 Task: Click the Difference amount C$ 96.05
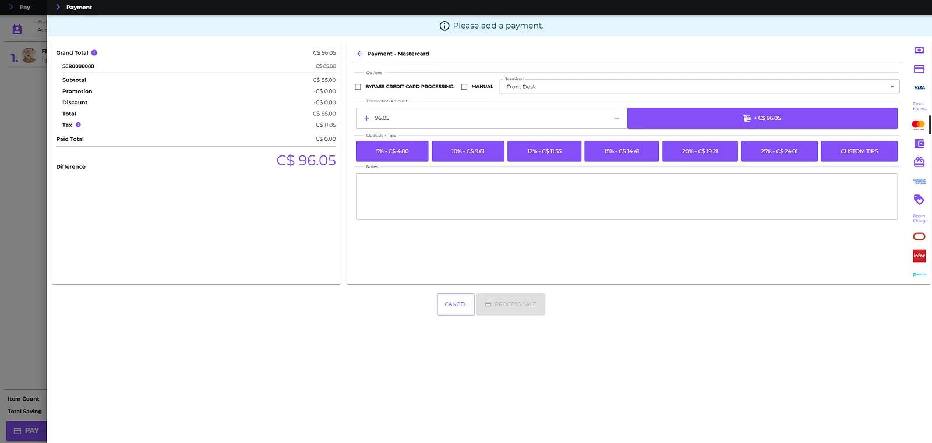click(x=306, y=161)
